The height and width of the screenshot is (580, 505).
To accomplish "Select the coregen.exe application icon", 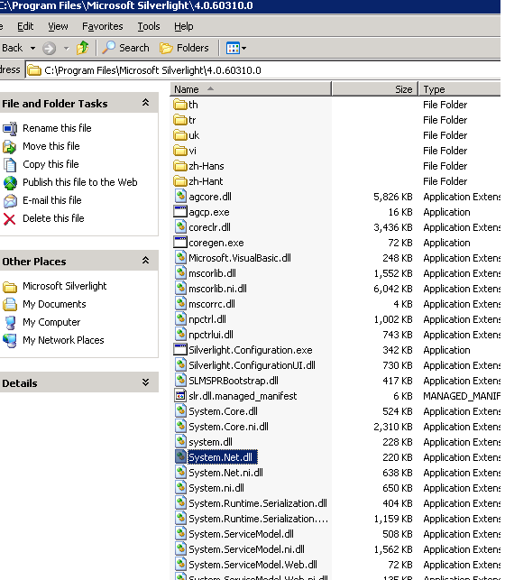I will (180, 243).
